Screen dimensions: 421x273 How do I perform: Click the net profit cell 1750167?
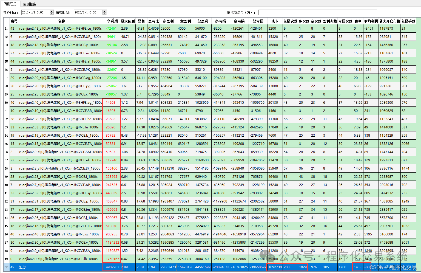pyautogui.click(x=112, y=259)
